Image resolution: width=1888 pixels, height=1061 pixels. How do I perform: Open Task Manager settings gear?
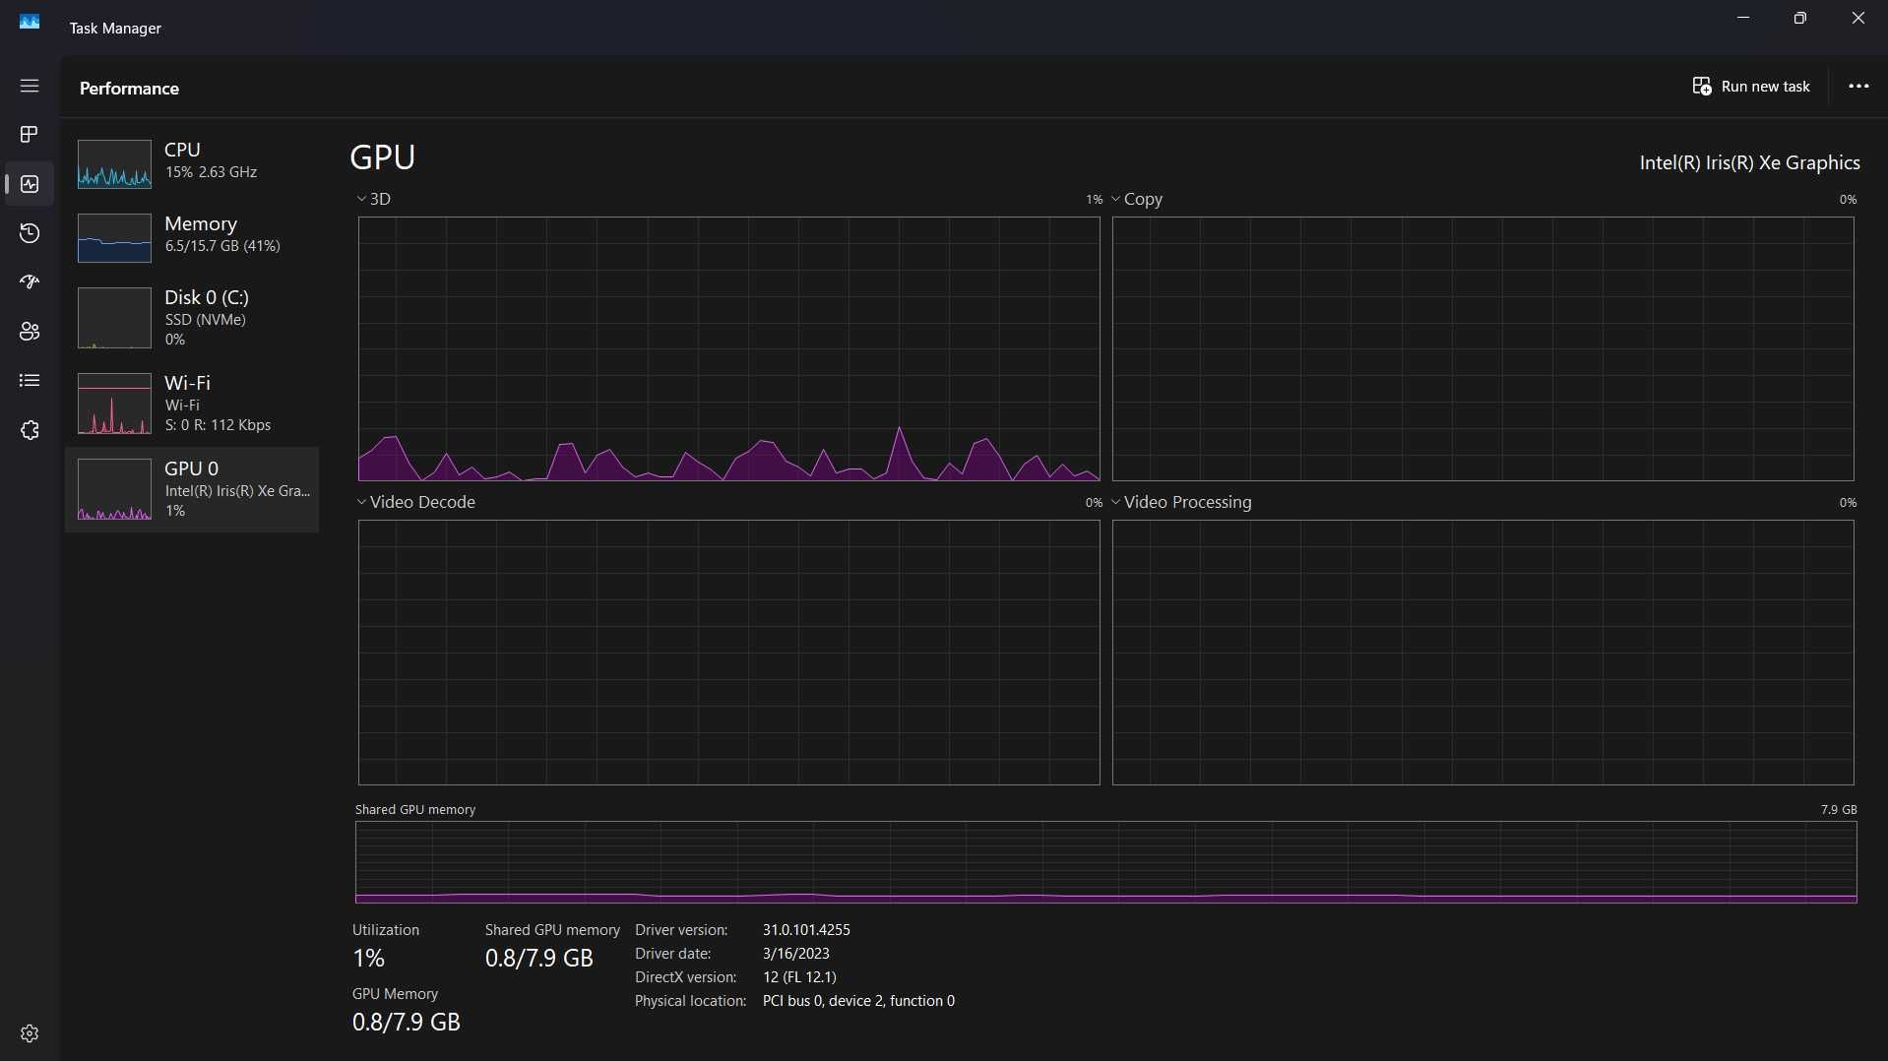coord(30,1033)
